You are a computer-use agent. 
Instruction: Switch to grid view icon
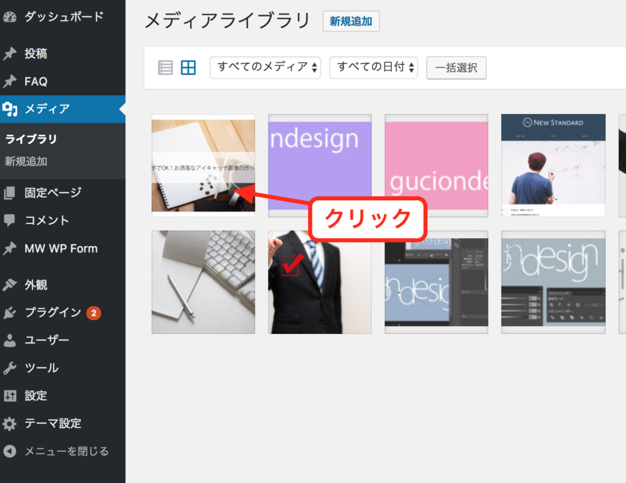(x=188, y=68)
